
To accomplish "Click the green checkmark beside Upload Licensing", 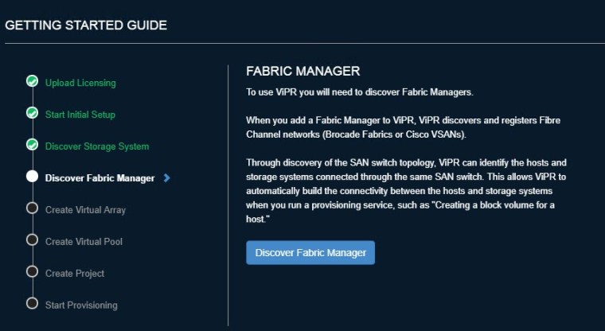I will (32, 81).
